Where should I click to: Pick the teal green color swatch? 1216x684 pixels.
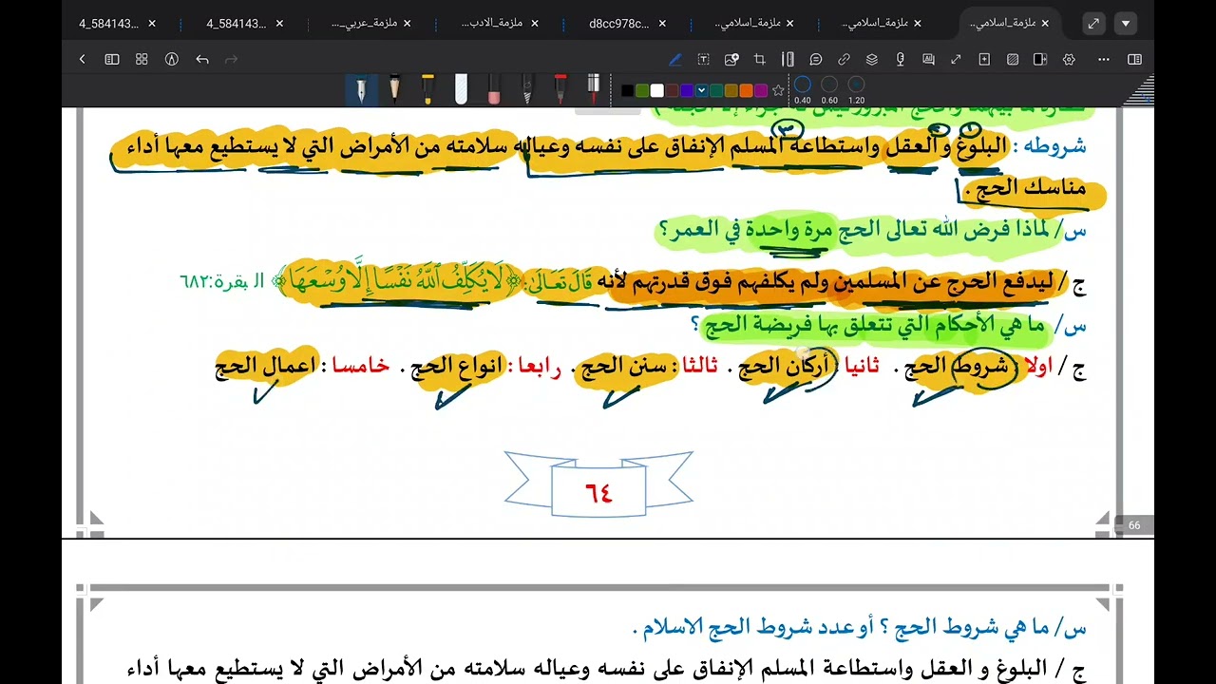pos(716,91)
